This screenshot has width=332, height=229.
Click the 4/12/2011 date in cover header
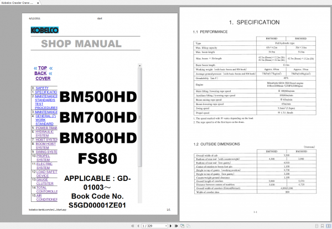34,18
